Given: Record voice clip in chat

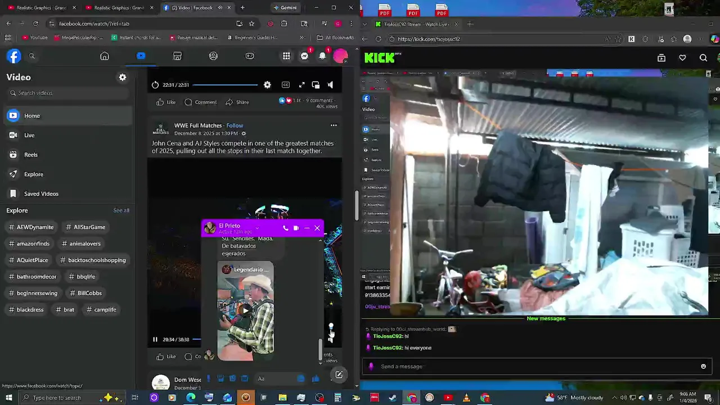Looking at the screenshot, I should 209,379.
